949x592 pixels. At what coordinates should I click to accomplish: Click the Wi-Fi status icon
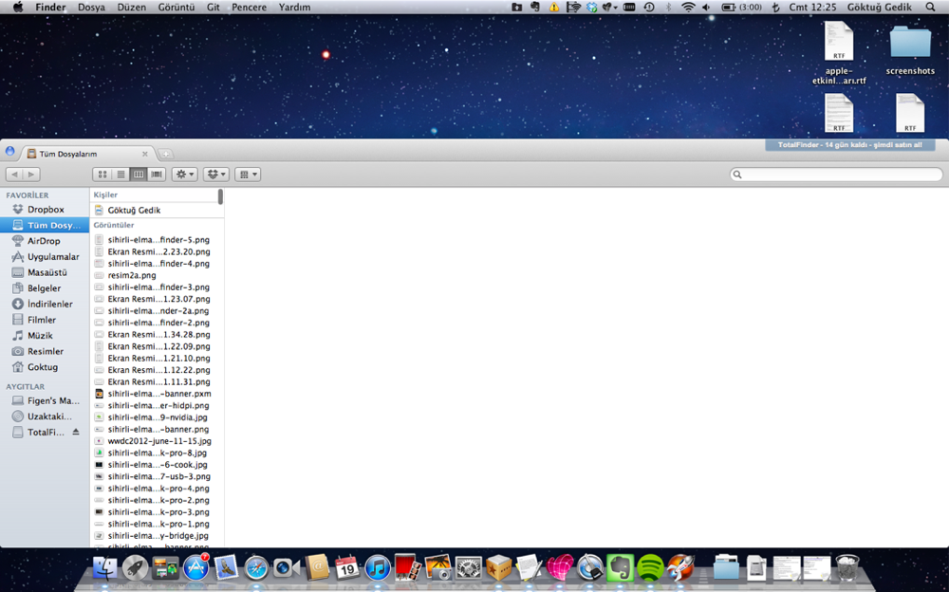pos(687,7)
